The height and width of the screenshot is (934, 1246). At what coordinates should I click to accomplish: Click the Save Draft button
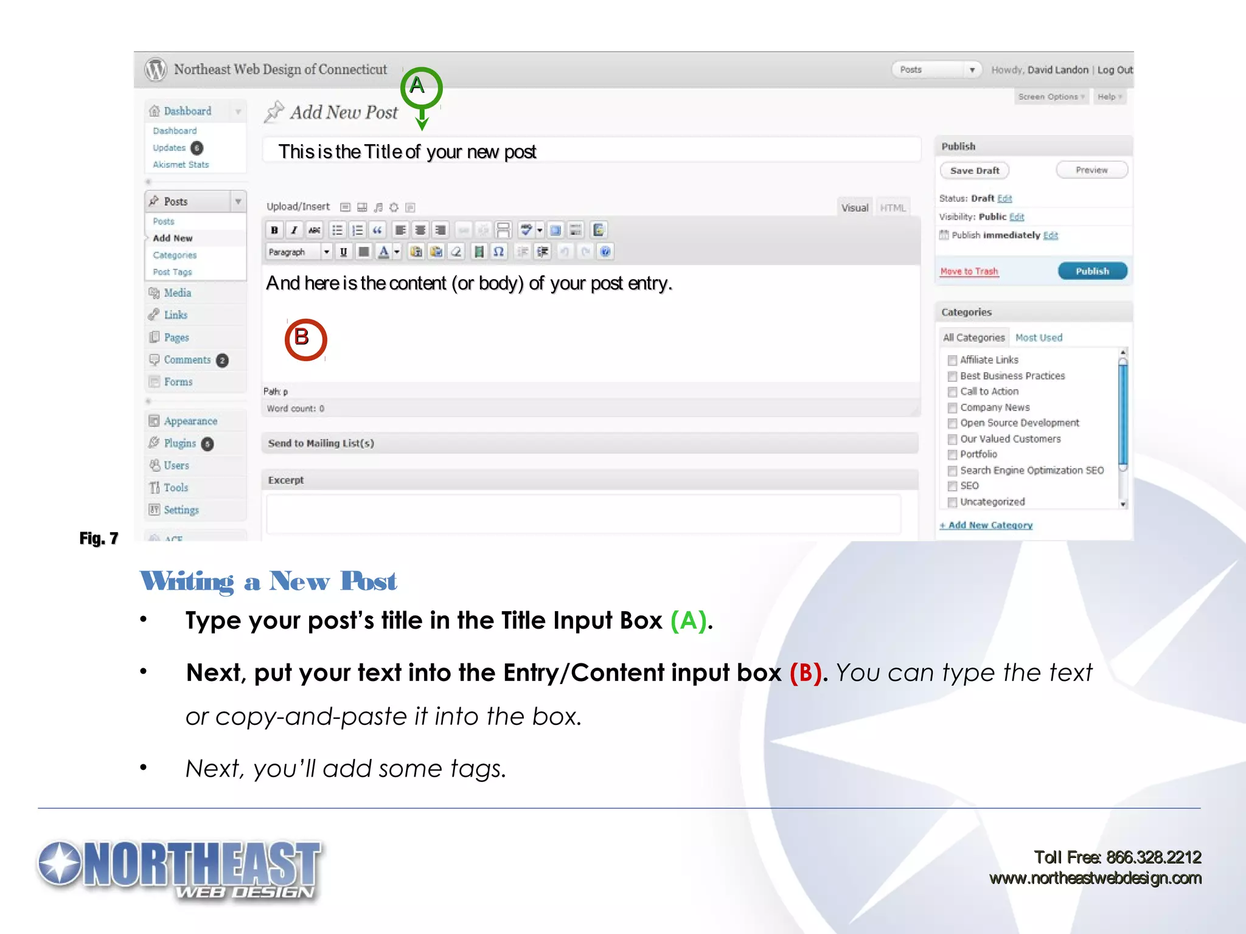tap(975, 171)
